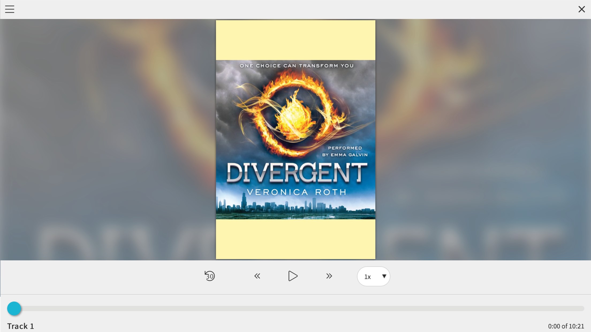This screenshot has width=591, height=332.
Task: Skip to the next track
Action: pos(329,276)
